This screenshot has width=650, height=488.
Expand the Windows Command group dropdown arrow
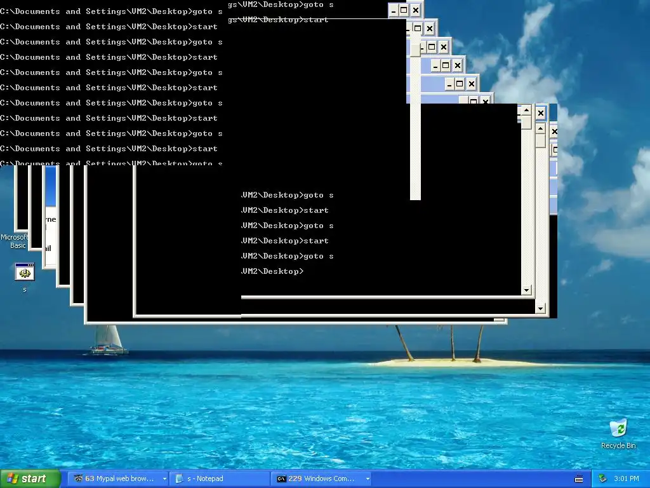coord(368,478)
